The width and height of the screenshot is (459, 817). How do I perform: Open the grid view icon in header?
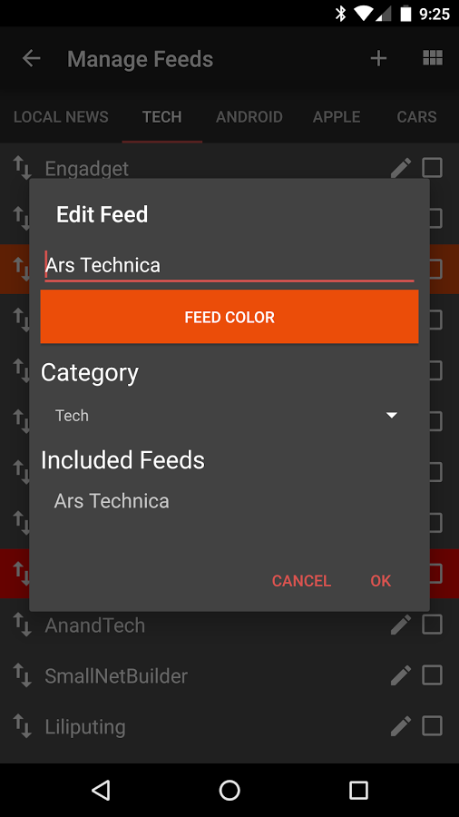pos(433,58)
